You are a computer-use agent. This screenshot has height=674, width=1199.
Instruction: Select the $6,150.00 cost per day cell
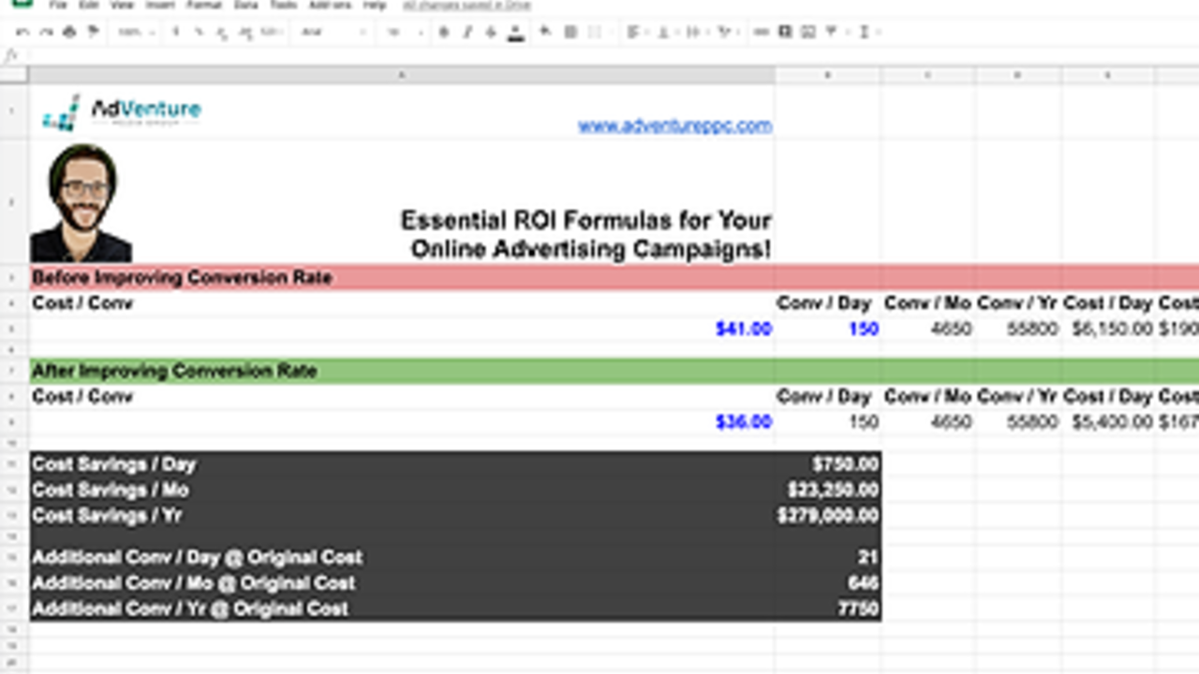point(1108,329)
